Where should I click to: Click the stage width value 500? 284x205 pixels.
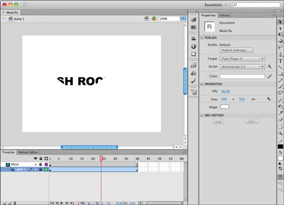224,99
